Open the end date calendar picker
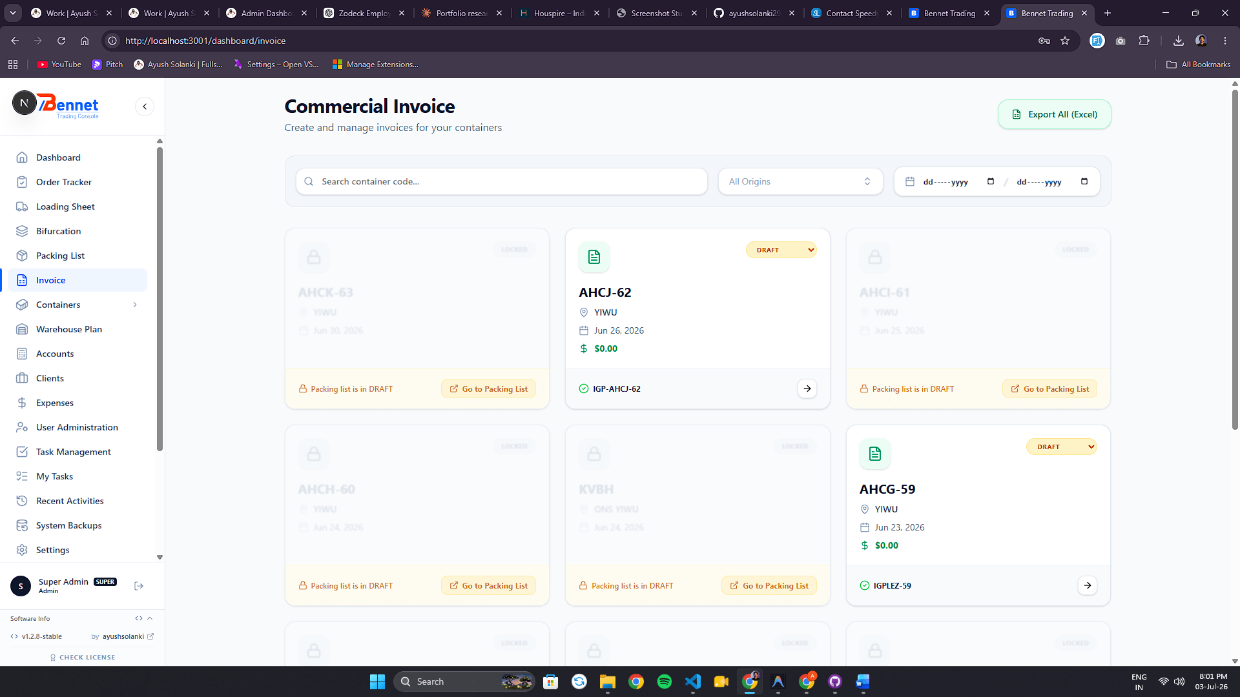 [1084, 181]
